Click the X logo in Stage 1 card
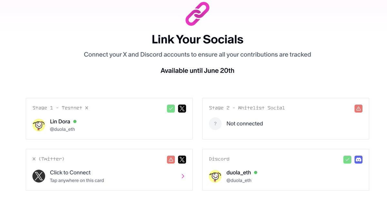This screenshot has width=387, height=199. (x=182, y=109)
